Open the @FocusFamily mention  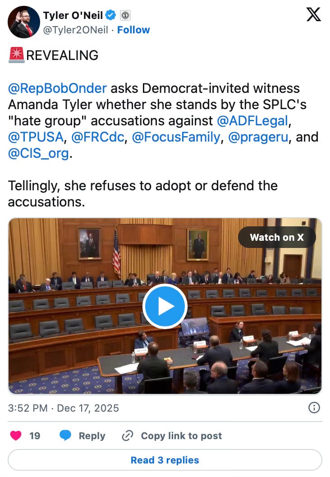(x=176, y=137)
